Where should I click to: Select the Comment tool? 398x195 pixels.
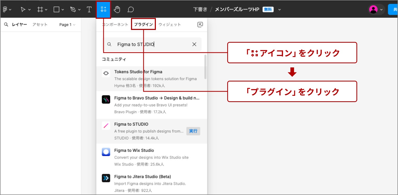(131, 10)
